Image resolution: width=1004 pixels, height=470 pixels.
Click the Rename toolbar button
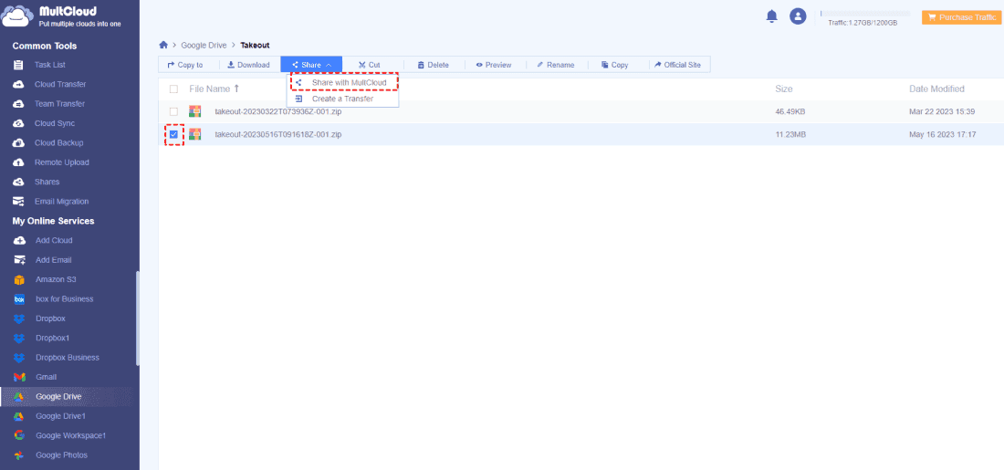(x=555, y=65)
